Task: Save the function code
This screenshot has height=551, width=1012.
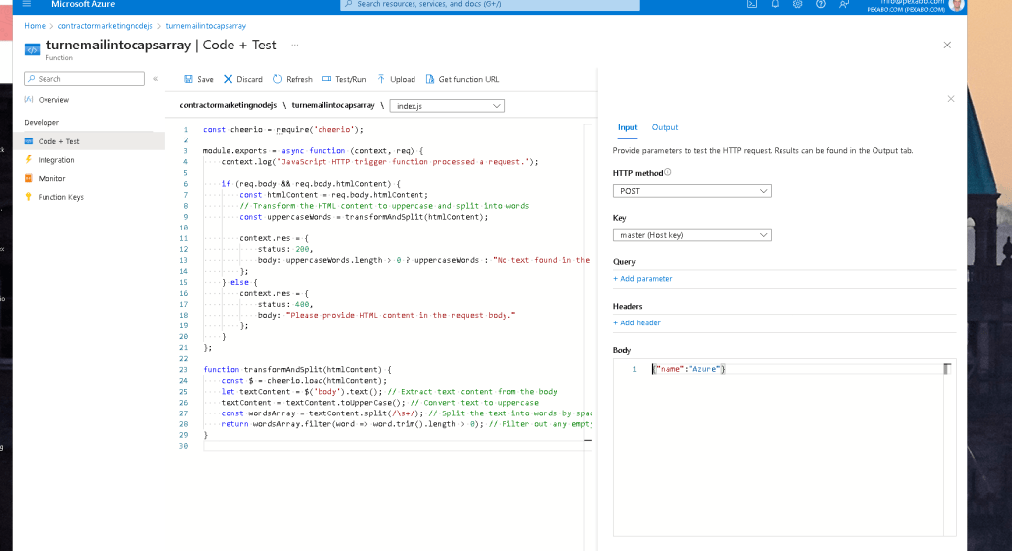Action: click(x=199, y=79)
